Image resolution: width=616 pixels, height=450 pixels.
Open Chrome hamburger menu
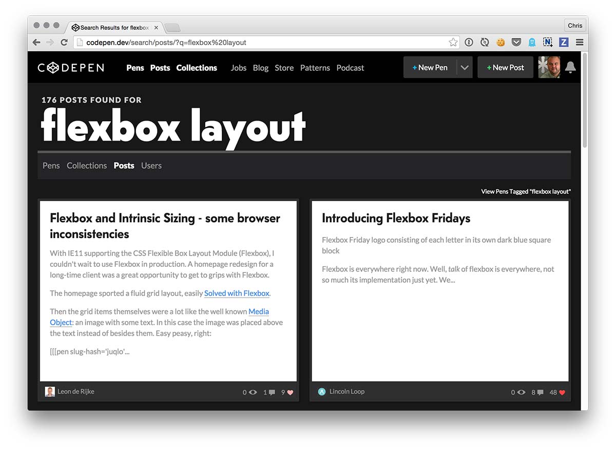point(580,43)
